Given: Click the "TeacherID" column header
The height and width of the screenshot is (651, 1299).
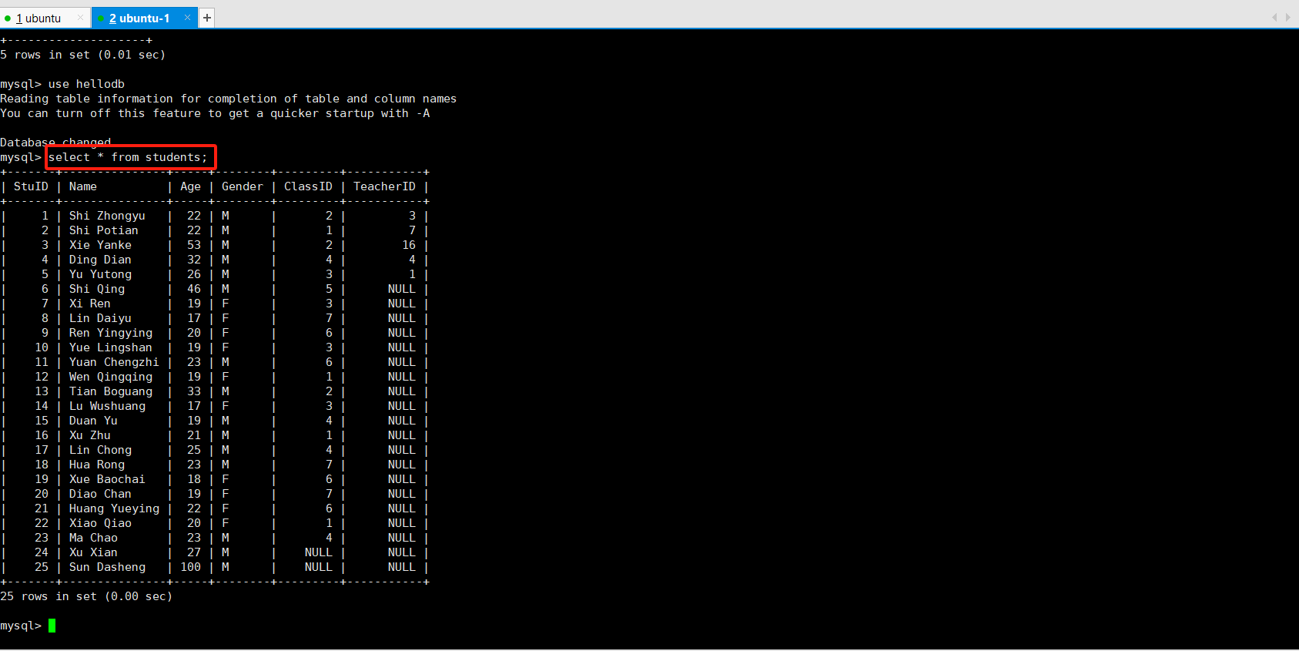Looking at the screenshot, I should point(384,186).
